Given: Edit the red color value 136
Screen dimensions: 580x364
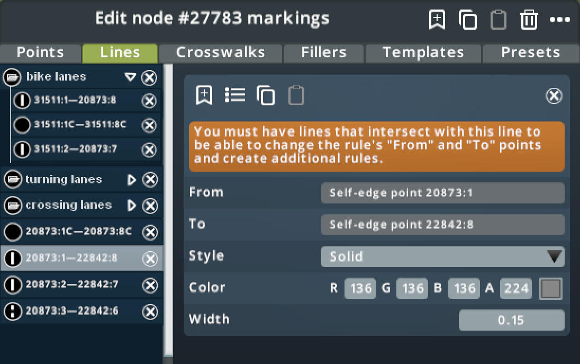Looking at the screenshot, I should coord(360,288).
